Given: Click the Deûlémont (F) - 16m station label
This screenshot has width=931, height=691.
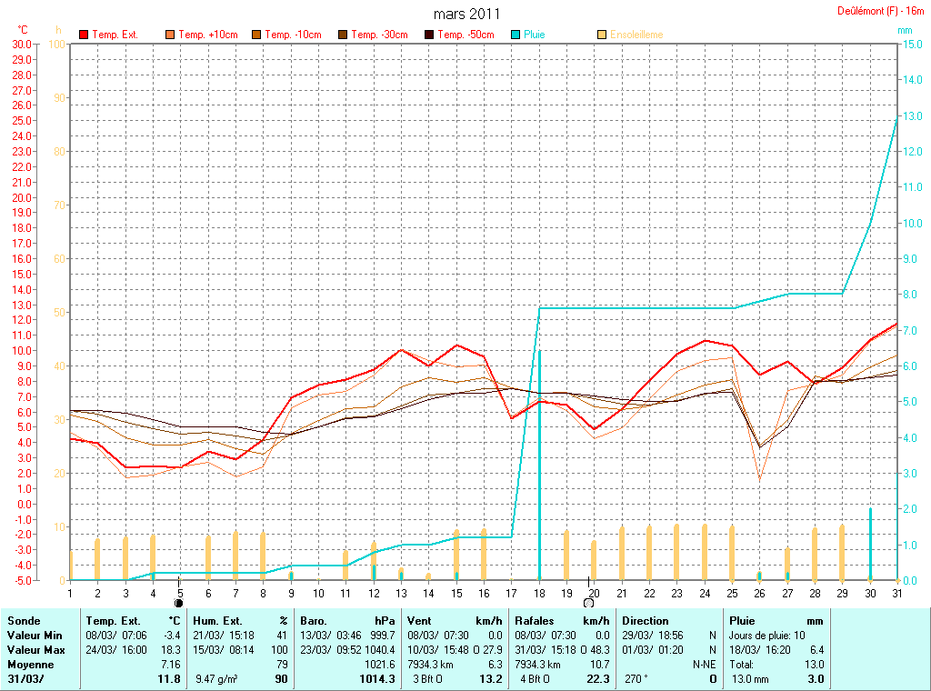Looking at the screenshot, I should pos(881,11).
